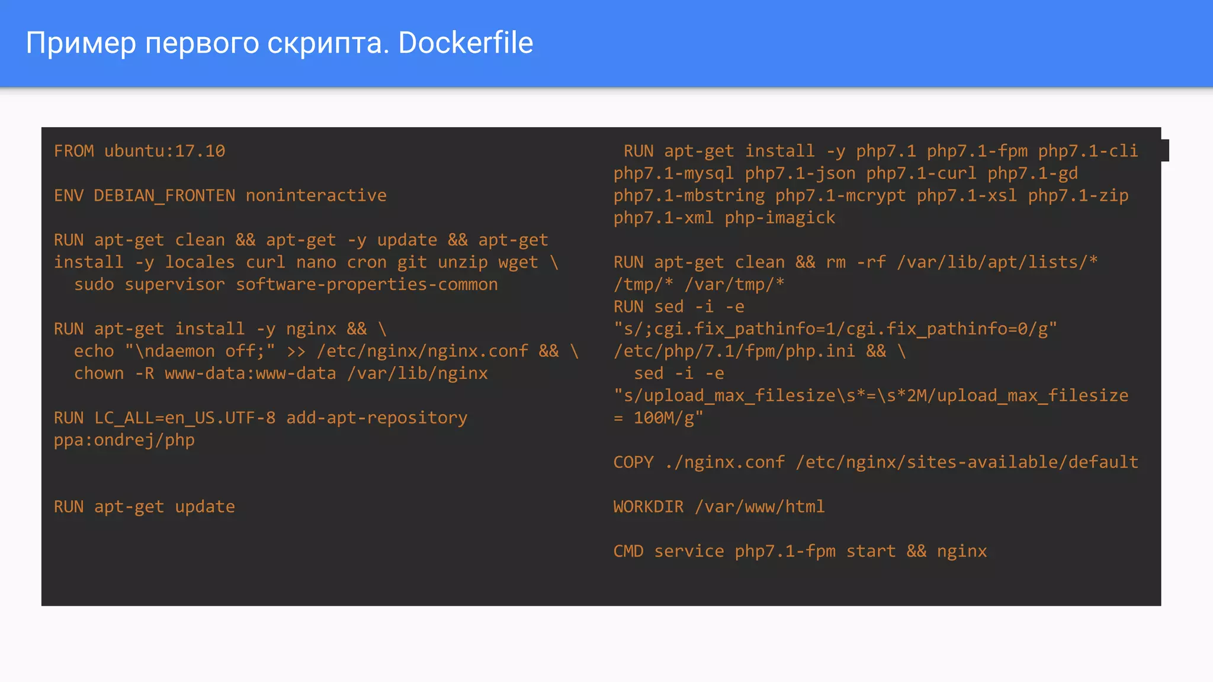Click the 'RUN sed -i -e' line

pos(679,307)
